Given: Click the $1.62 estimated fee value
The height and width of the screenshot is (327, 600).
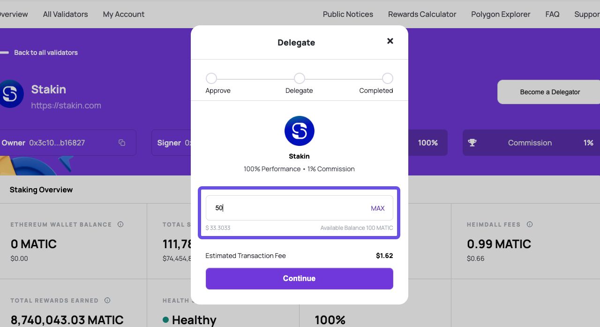Looking at the screenshot, I should [x=384, y=256].
